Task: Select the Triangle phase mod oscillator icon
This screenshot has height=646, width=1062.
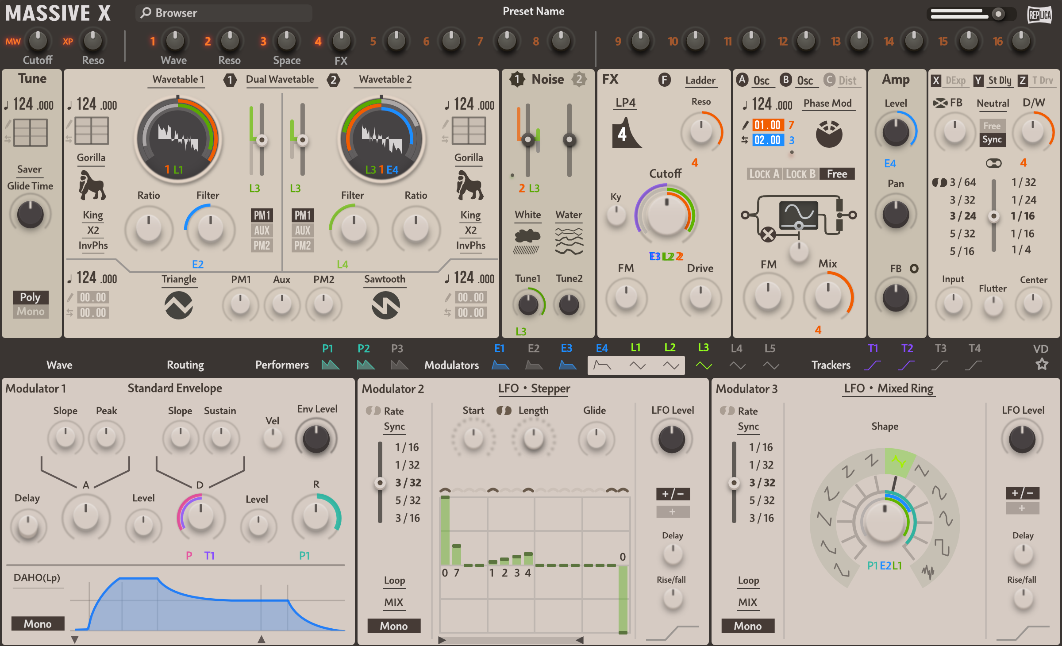Action: point(178,305)
